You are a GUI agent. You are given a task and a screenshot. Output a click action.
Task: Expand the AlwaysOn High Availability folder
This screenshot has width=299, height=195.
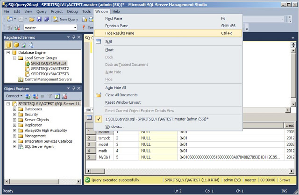(14, 130)
